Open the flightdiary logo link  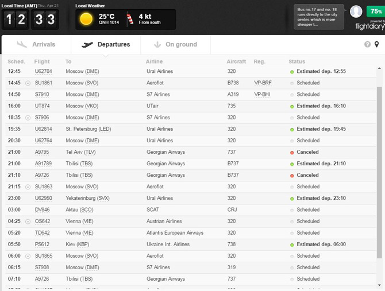[x=370, y=26]
